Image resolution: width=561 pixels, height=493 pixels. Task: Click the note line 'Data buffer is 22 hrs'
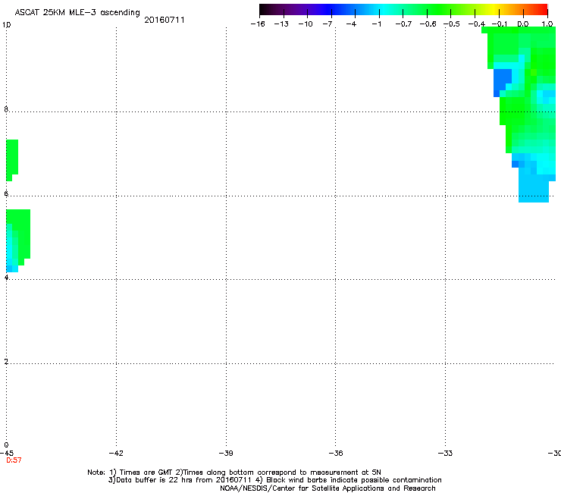click(274, 480)
